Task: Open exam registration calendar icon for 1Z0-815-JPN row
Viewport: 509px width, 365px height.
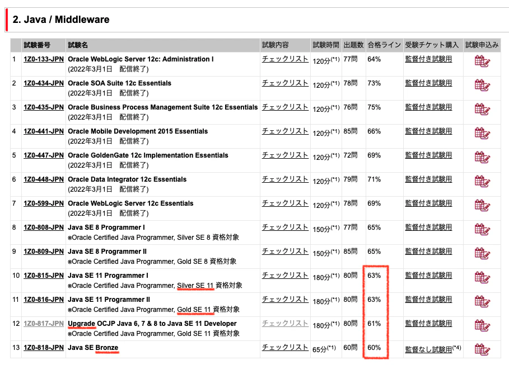Action: coord(482,277)
